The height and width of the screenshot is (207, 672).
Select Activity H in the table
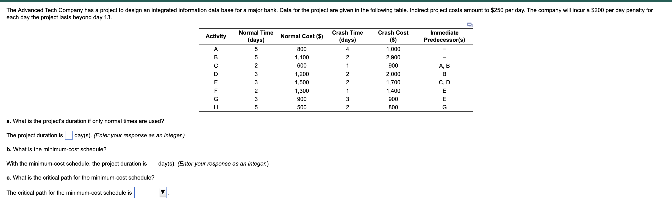(x=216, y=107)
